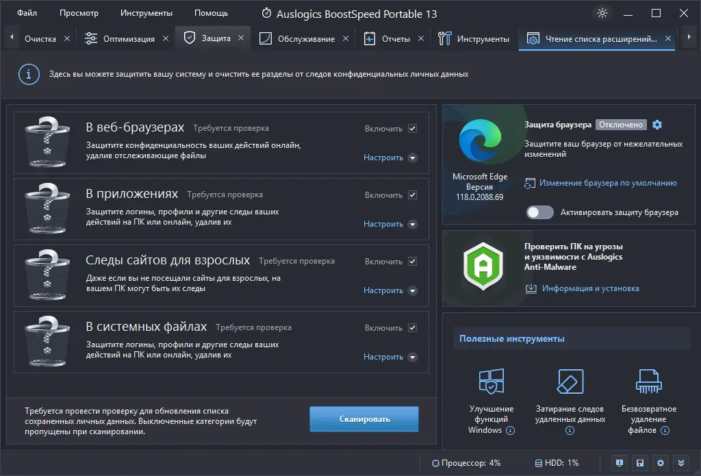
Task: Switch to the Оптимизация tab
Action: pyautogui.click(x=129, y=39)
